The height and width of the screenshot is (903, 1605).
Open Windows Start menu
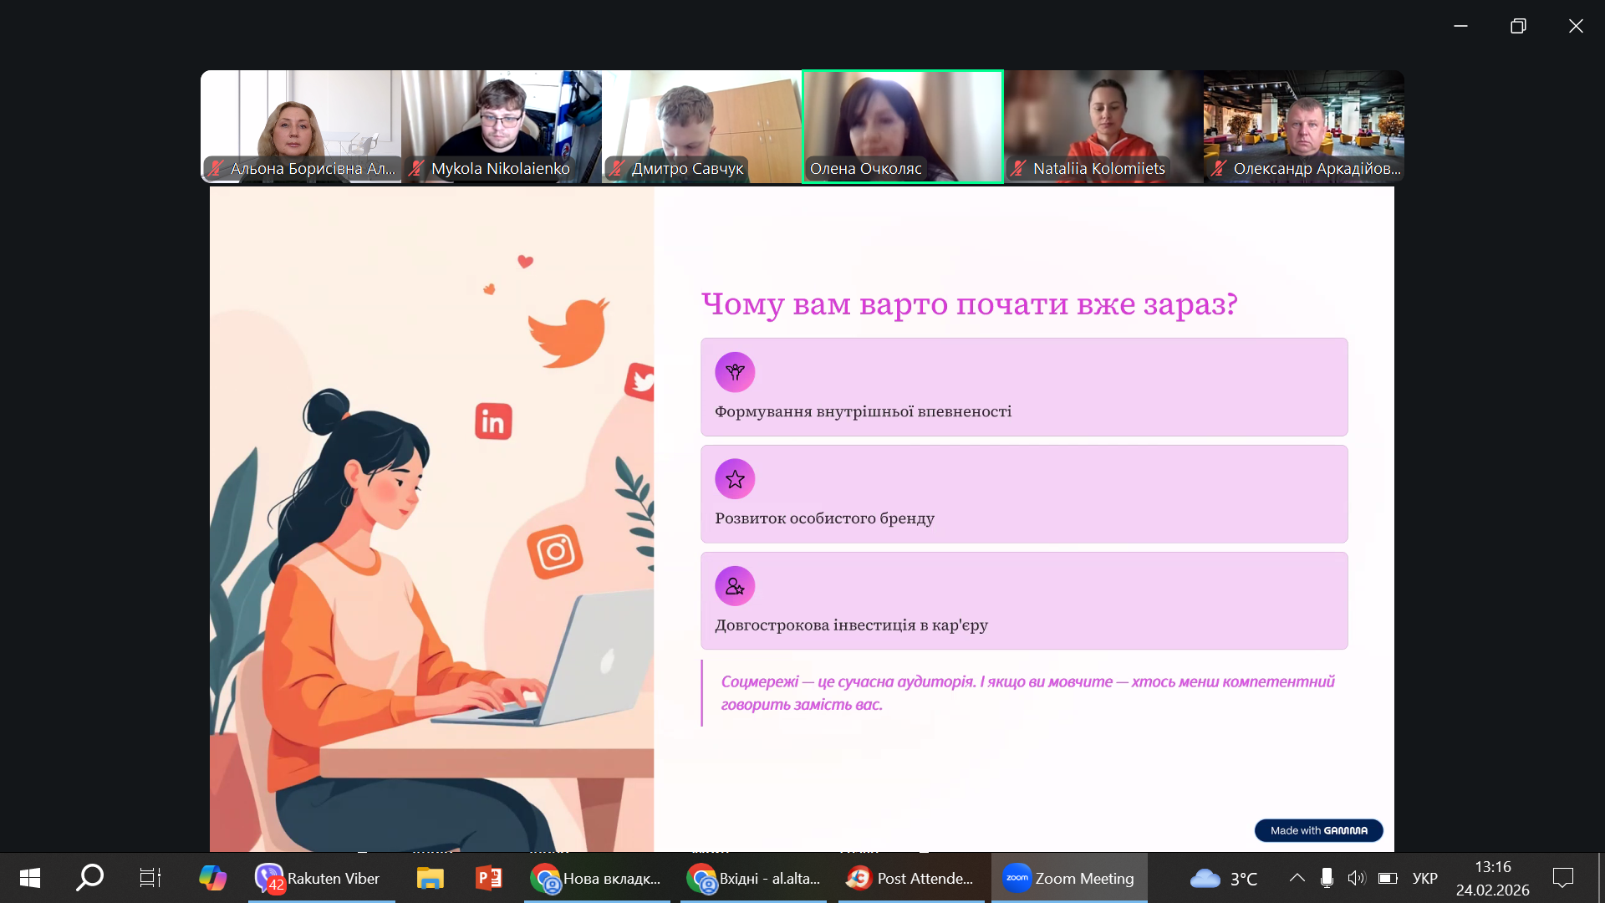(30, 878)
